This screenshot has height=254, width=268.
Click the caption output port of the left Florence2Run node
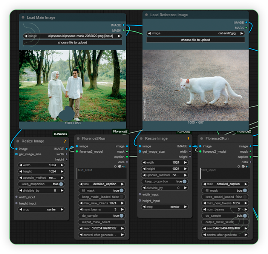[x=127, y=156]
